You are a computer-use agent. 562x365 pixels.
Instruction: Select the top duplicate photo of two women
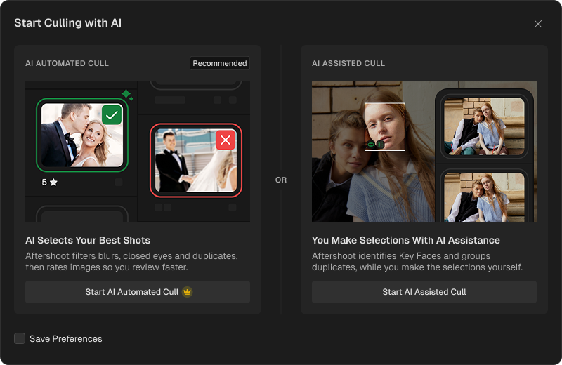click(484, 126)
